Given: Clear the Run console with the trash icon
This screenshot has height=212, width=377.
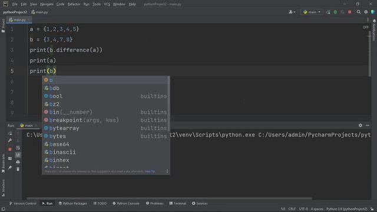Looking at the screenshot, I should [x=18, y=170].
